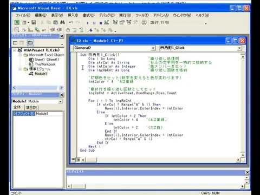Switch to Procedure View button in code window

pos(73,159)
